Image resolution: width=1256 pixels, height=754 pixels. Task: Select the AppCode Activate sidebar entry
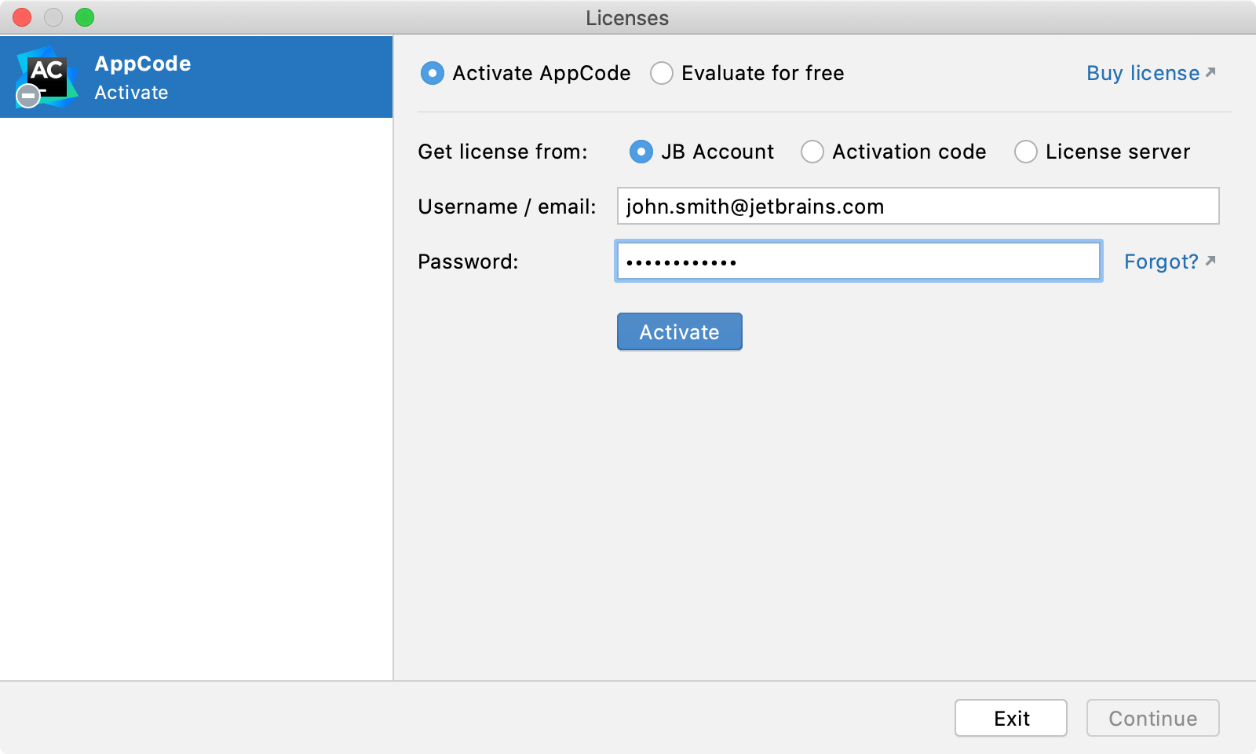point(196,77)
